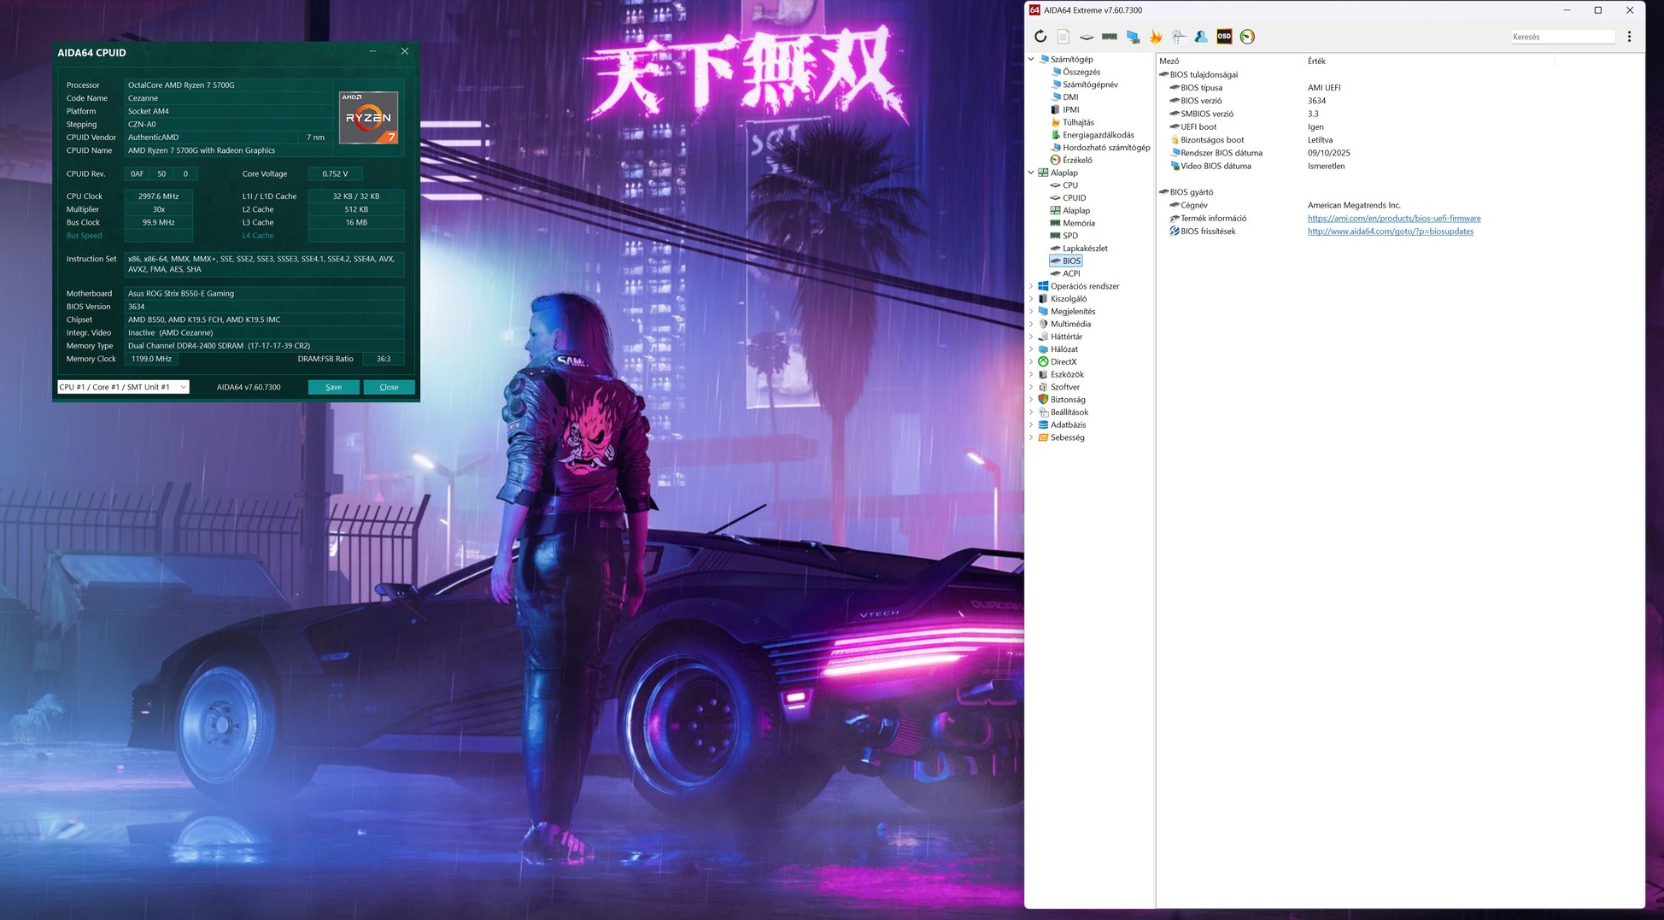Click the Keresés search field

point(1562,37)
